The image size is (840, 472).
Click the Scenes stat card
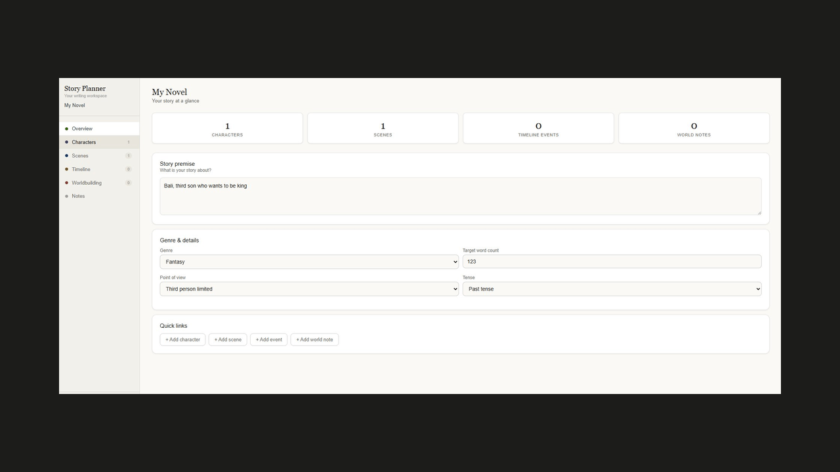click(383, 128)
